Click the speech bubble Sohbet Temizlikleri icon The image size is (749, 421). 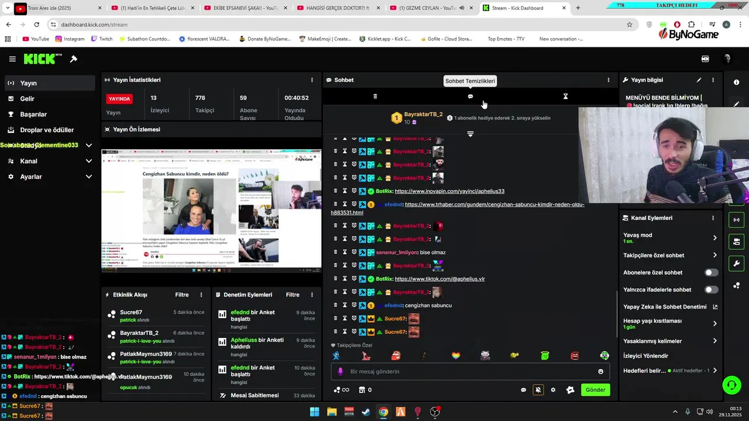click(470, 96)
